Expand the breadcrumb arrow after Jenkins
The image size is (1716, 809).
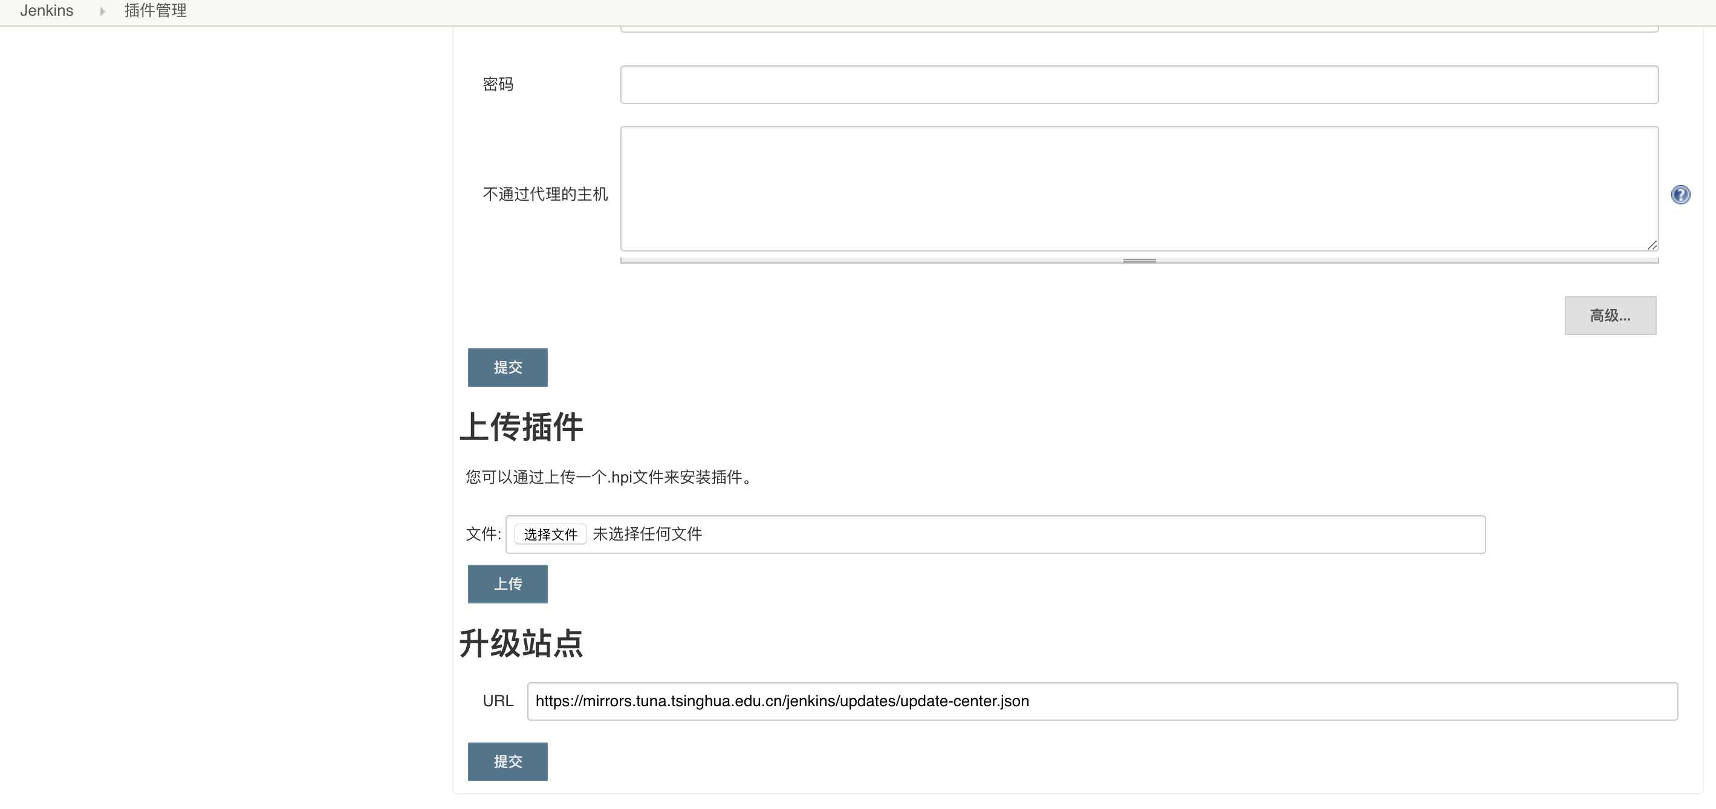click(102, 11)
